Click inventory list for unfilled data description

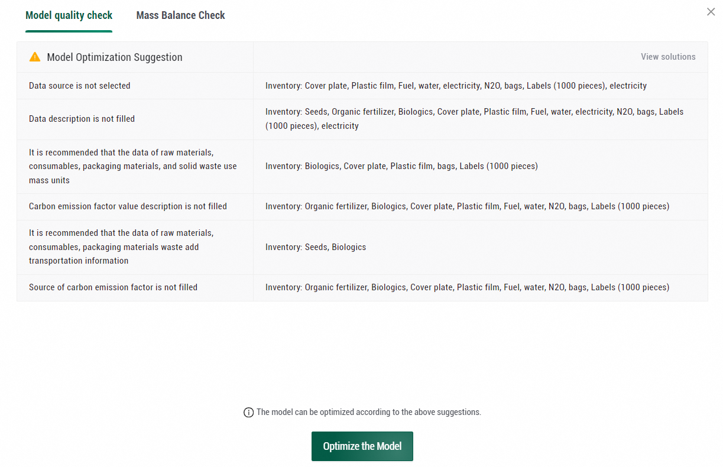pyautogui.click(x=474, y=119)
